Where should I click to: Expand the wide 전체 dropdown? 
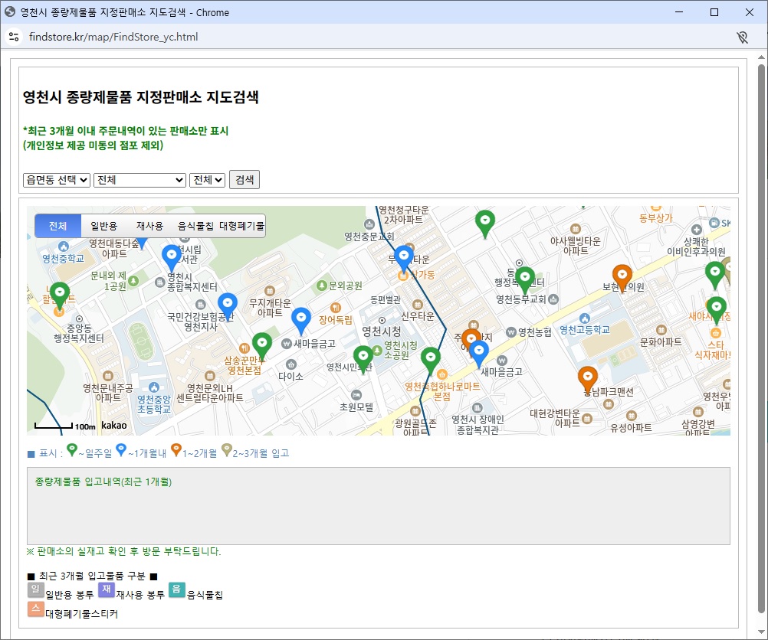click(x=139, y=179)
